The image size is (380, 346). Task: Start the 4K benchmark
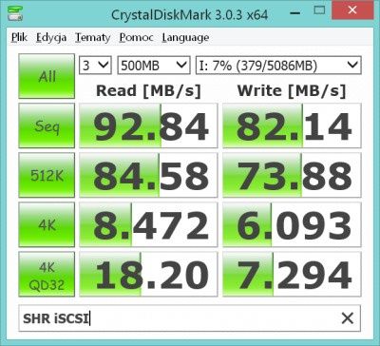click(47, 224)
